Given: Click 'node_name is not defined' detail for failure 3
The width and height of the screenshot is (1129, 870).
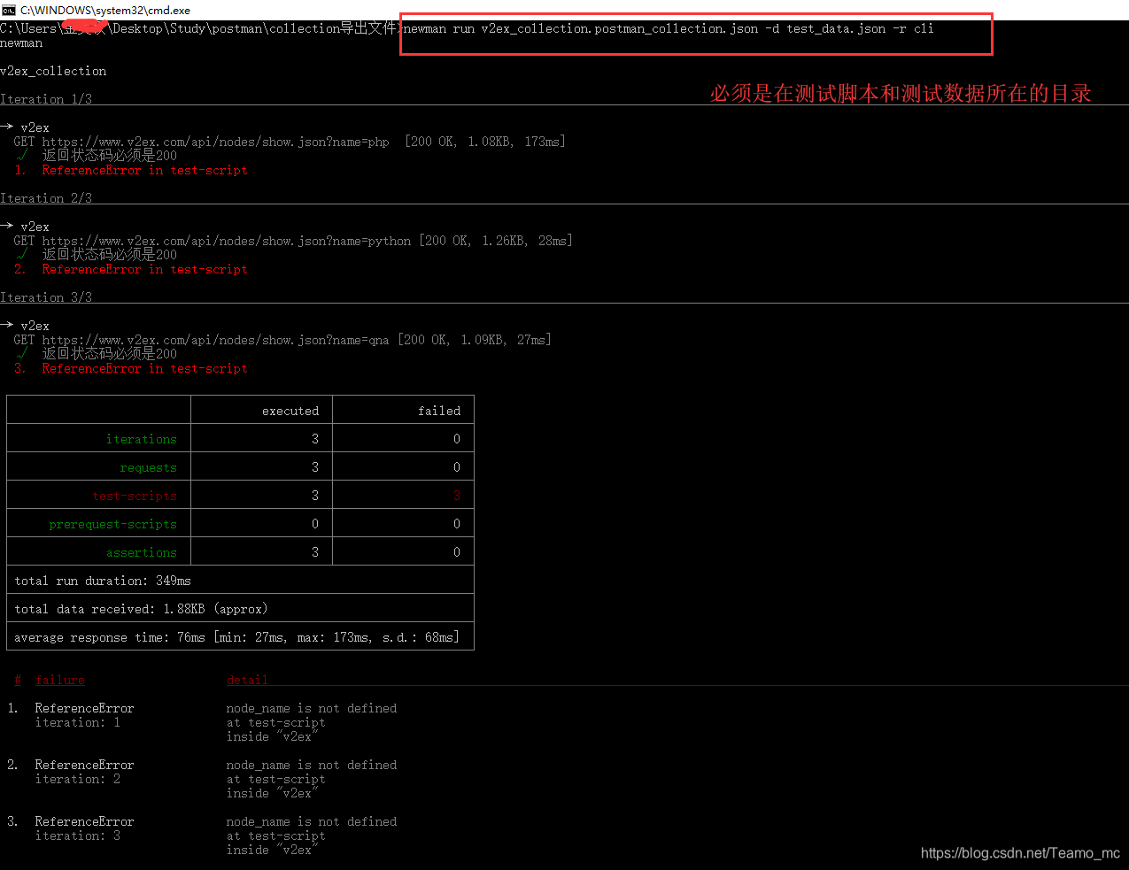Looking at the screenshot, I should click(312, 821).
